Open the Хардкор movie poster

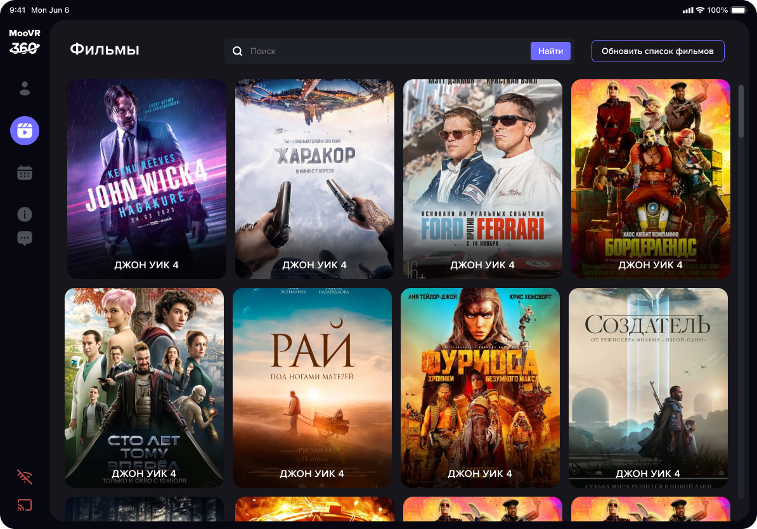pos(314,178)
